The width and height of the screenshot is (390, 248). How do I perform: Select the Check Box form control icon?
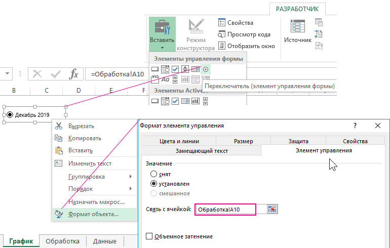tap(175, 69)
